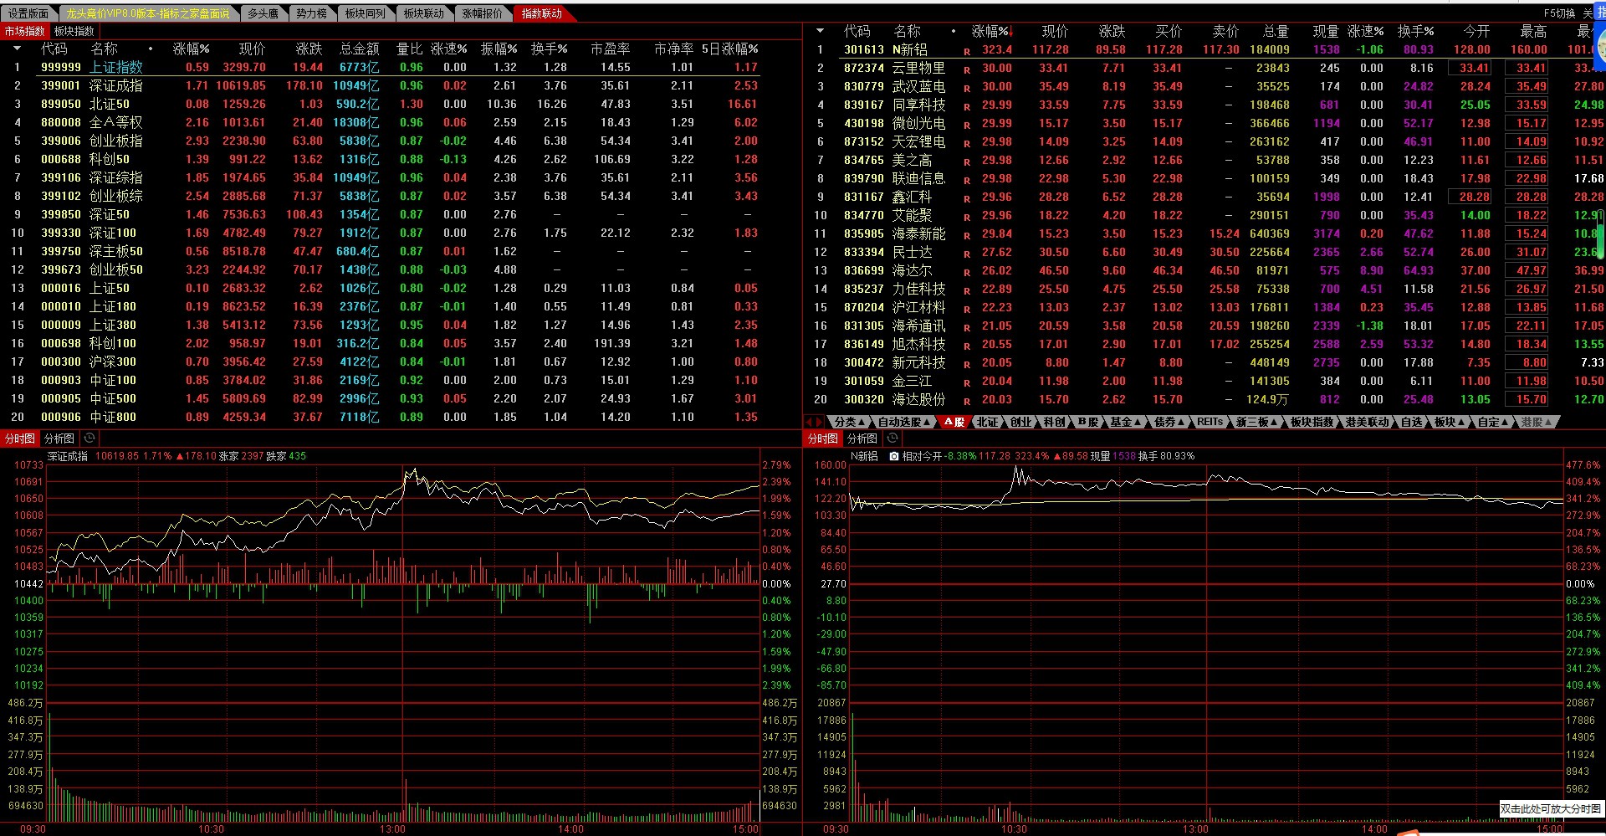Switch to 设置版面 tab
Viewport: 1606px width, 836px height.
click(x=28, y=13)
